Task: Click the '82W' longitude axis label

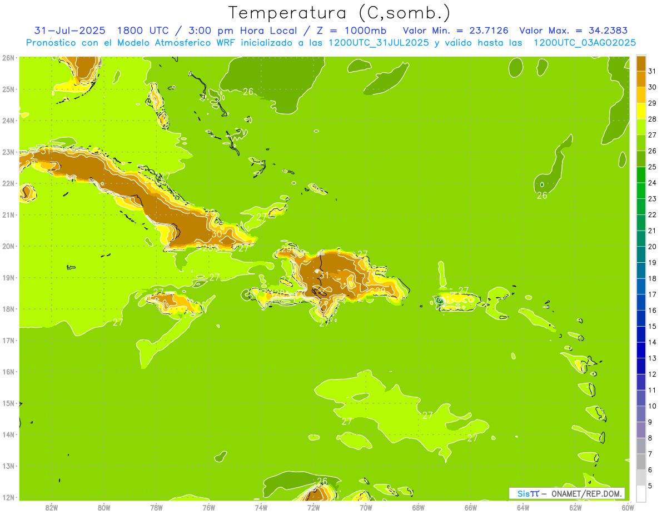Action: (x=52, y=507)
